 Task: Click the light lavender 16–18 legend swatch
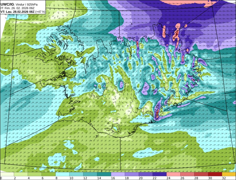[x=118, y=174]
